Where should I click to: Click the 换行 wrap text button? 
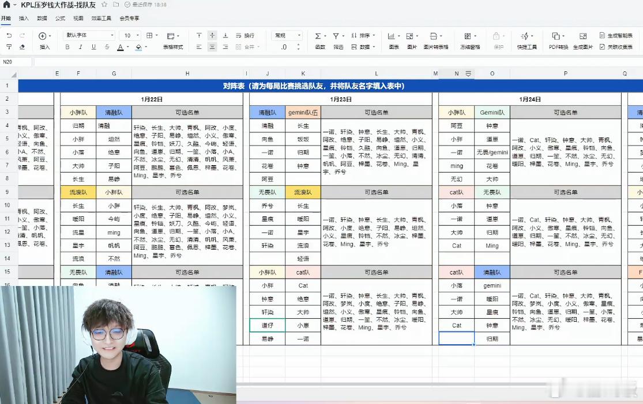(245, 36)
